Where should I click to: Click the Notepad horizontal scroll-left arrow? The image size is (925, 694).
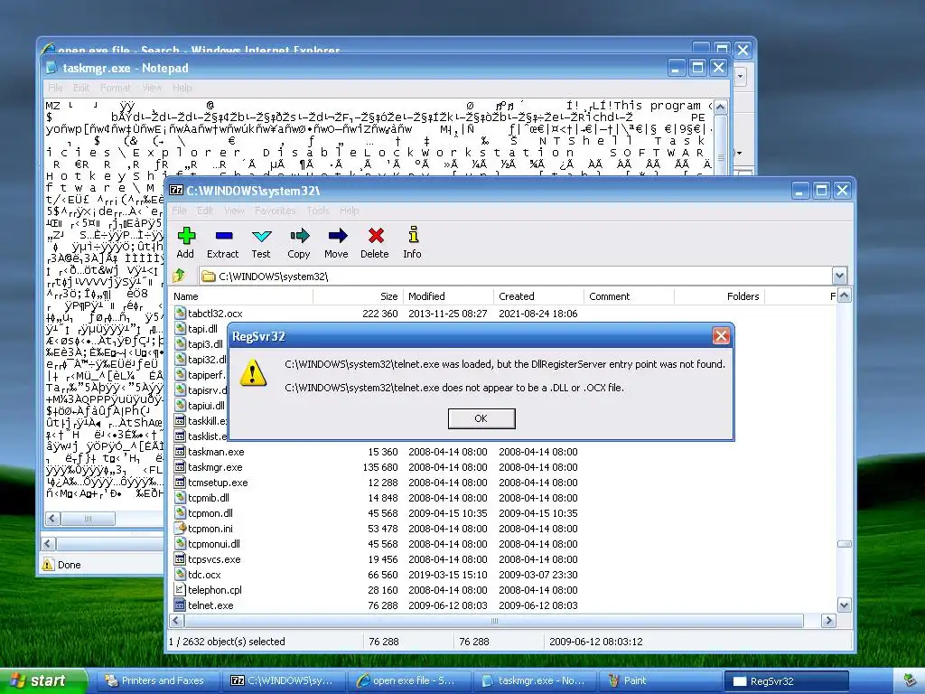pos(52,519)
